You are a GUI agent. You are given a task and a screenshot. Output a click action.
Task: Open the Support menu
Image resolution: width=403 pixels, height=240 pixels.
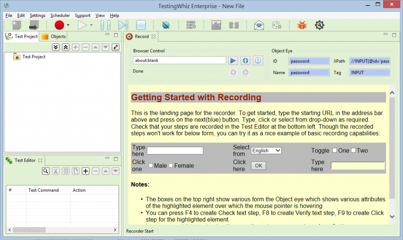[x=83, y=15]
